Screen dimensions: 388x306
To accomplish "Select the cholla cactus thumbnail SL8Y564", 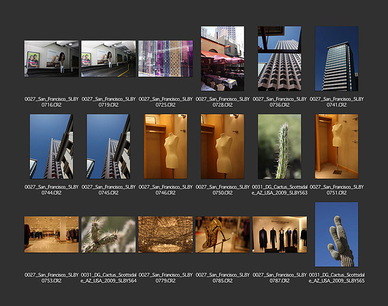I will tap(108, 235).
